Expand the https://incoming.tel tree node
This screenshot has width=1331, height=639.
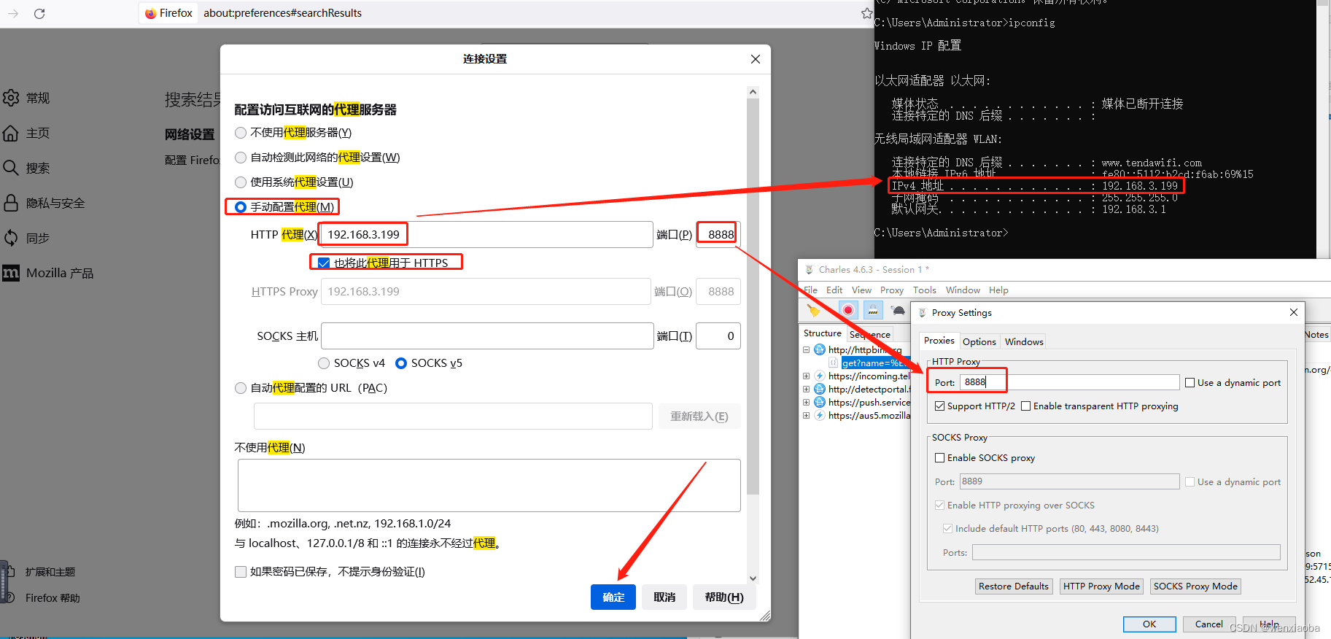[x=807, y=376]
